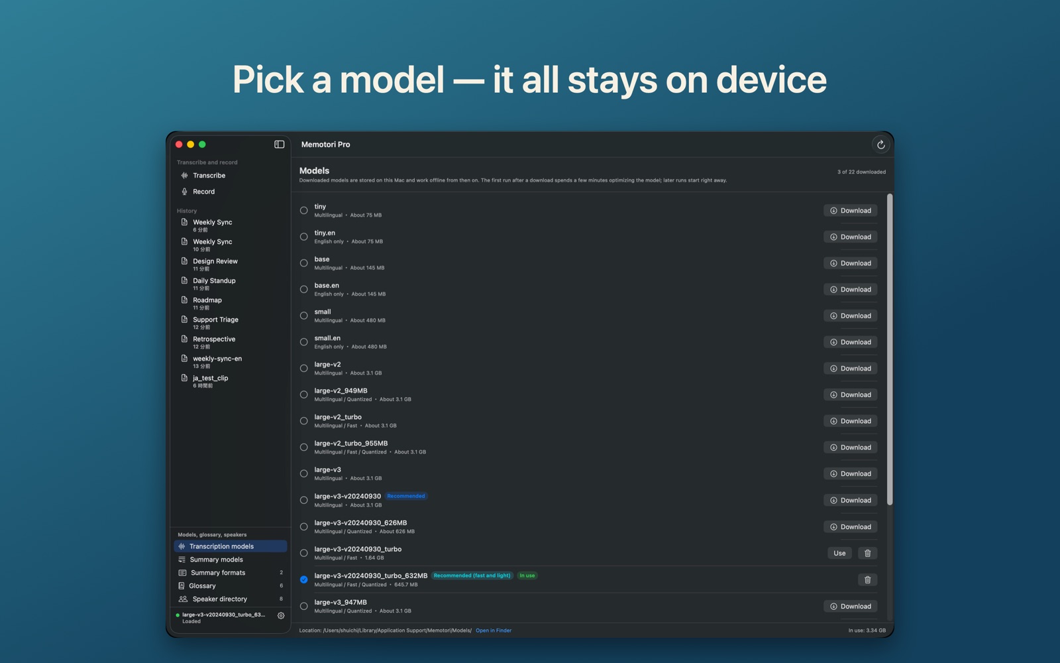The height and width of the screenshot is (663, 1060).
Task: Download the recommended large-v3-v20240930 model
Action: click(x=851, y=500)
